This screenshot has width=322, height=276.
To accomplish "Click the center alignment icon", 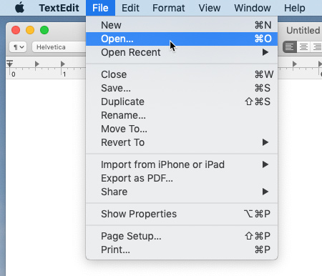I will [303, 46].
